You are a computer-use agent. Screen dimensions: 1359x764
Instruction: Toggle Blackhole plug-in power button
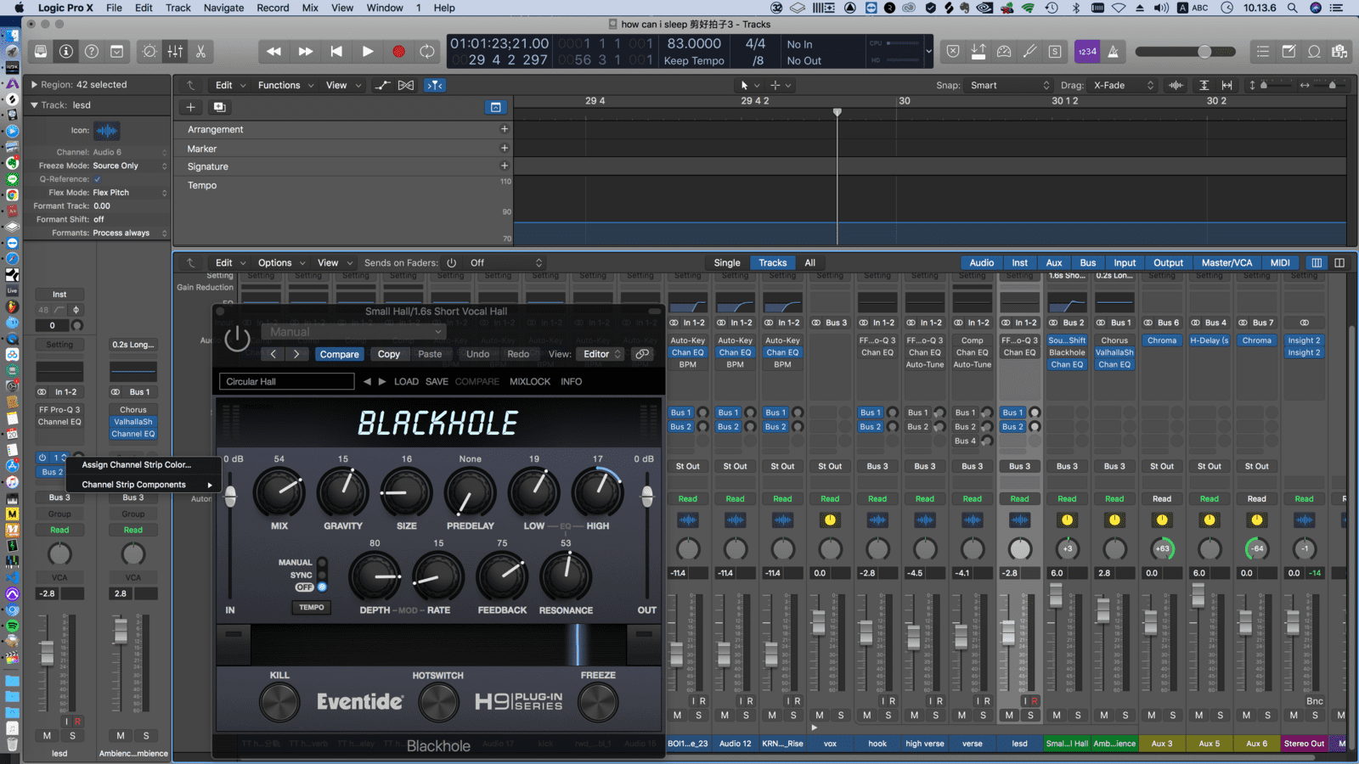coord(237,339)
